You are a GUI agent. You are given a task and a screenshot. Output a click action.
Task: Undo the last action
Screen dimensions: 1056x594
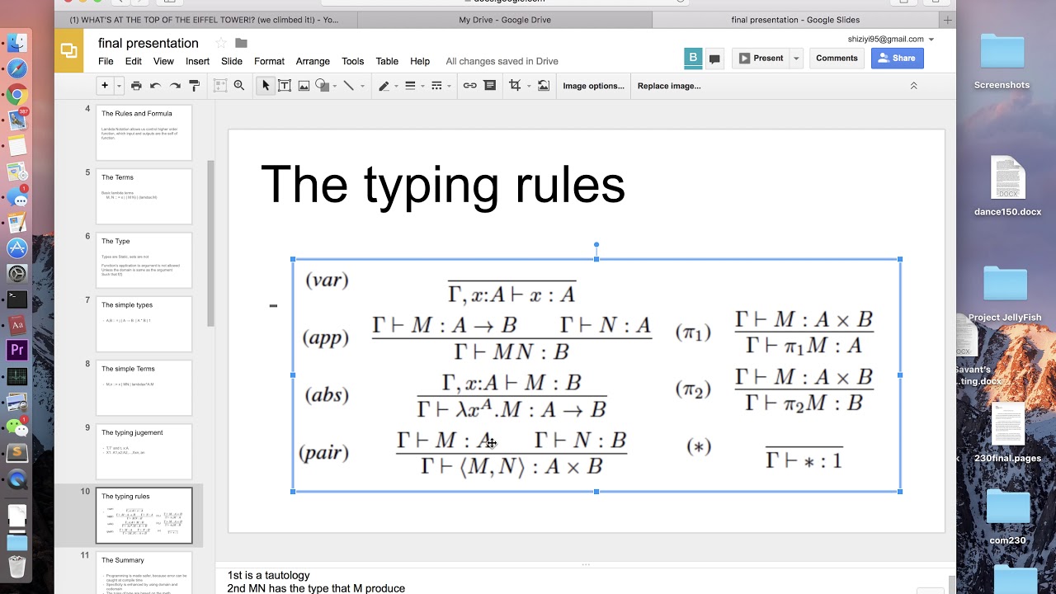(155, 85)
